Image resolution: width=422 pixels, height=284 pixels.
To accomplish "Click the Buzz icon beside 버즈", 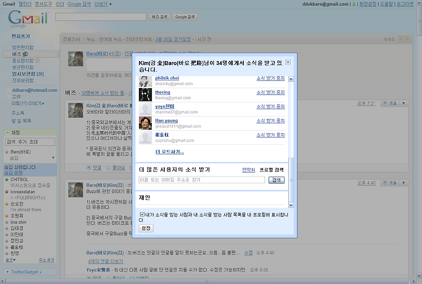I will pyautogui.click(x=26, y=54).
